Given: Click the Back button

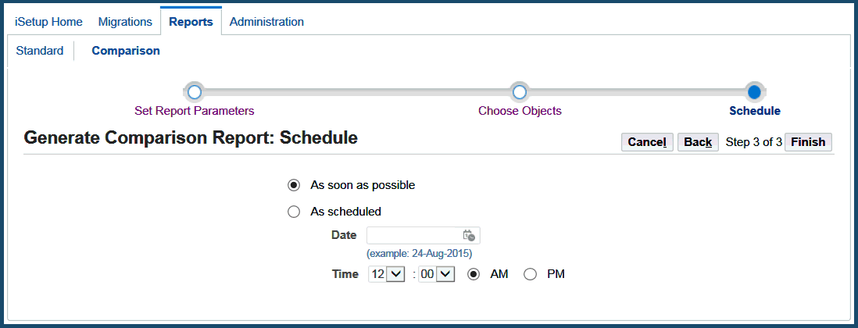Looking at the screenshot, I should coord(697,142).
